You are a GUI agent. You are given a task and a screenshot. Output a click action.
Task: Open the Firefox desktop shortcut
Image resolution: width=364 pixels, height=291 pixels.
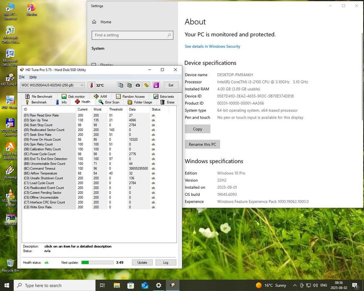click(32, 9)
